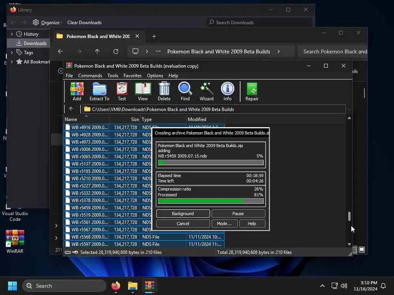Viewport: 394px width, 295px height.
Task: Open File Explorer from the taskbar
Action: pyautogui.click(x=133, y=286)
